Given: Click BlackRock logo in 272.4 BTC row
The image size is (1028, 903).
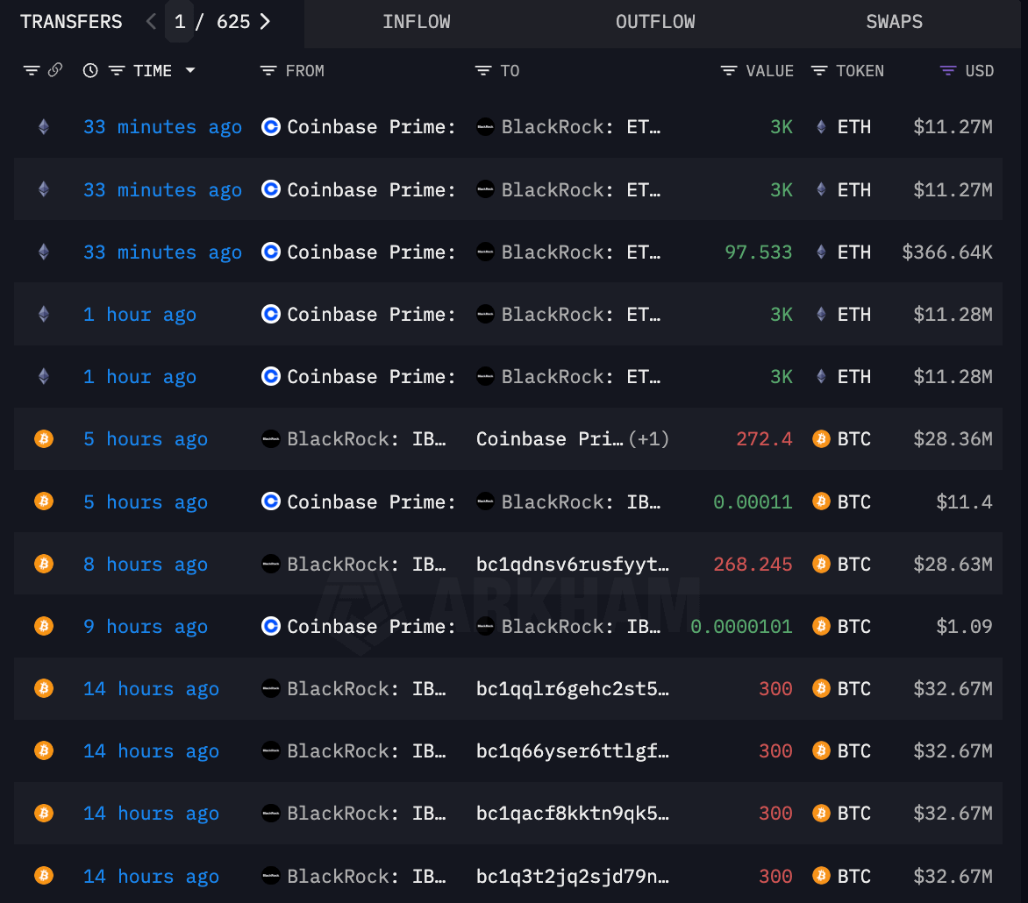Looking at the screenshot, I should click(x=271, y=439).
